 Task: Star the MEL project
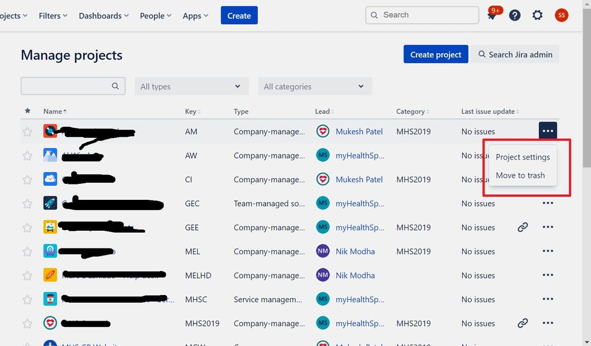tap(27, 251)
